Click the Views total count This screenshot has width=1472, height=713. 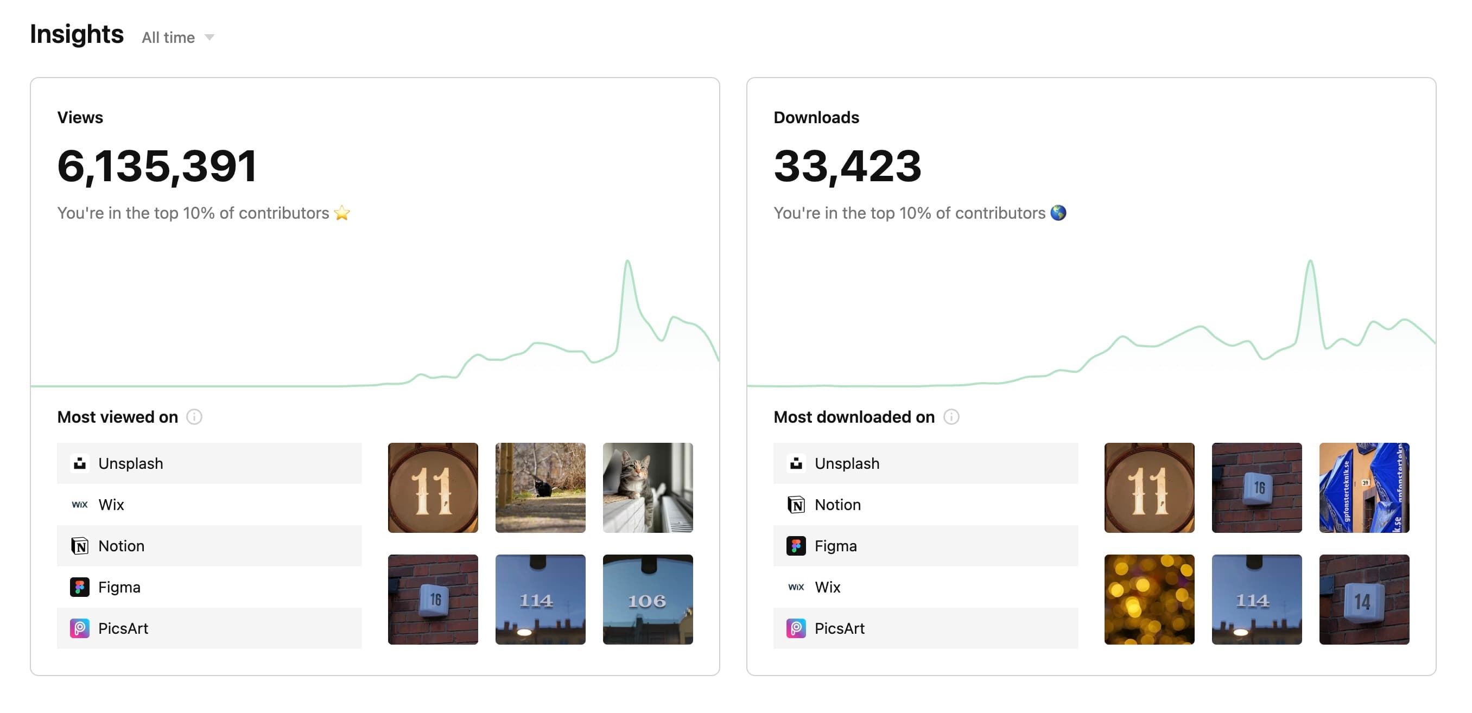click(x=158, y=167)
